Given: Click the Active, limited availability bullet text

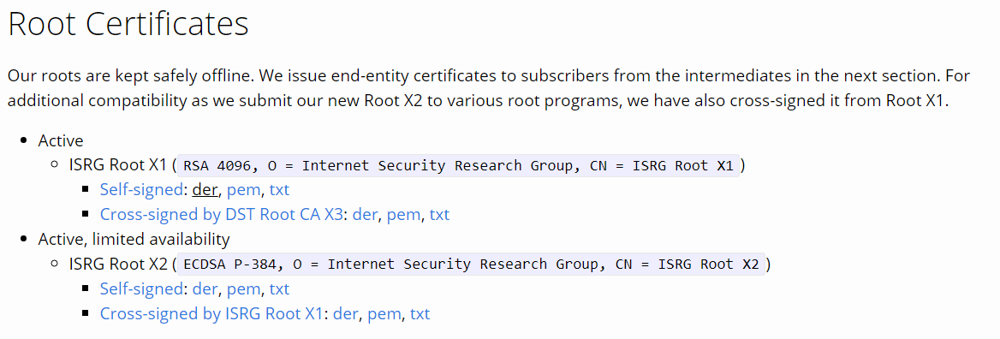Looking at the screenshot, I should [x=134, y=240].
